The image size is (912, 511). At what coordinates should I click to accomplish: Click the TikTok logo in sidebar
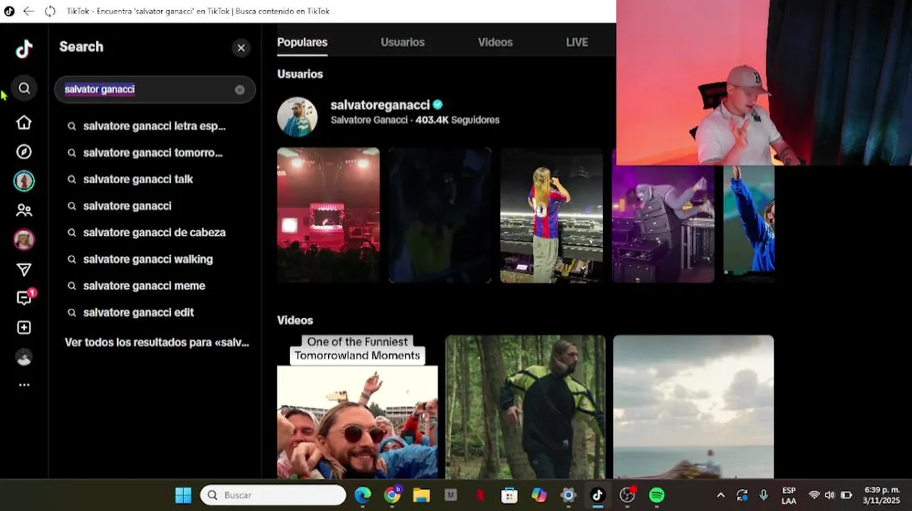tap(24, 49)
